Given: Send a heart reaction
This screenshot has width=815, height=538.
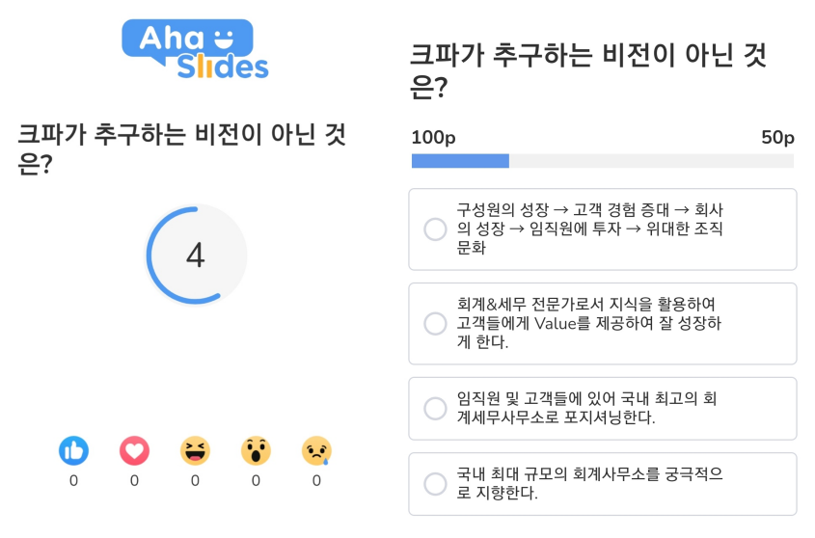Looking at the screenshot, I should [135, 450].
